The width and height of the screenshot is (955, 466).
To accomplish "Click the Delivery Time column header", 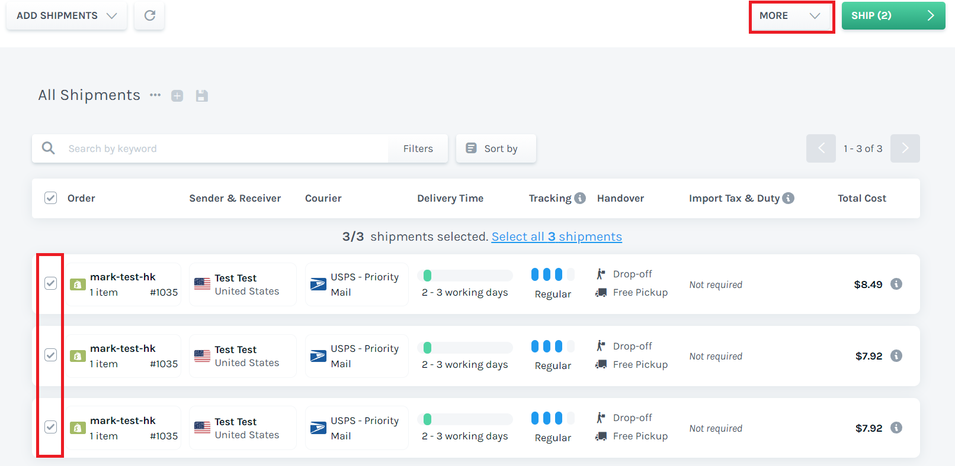I will click(450, 198).
